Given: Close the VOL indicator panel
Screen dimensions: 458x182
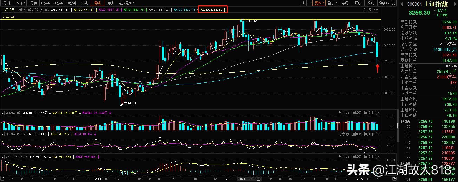Looking at the screenshot, I should [x=378, y=113].
